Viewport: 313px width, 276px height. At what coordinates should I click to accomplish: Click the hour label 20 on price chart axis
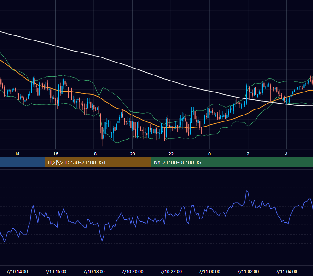[x=133, y=154]
